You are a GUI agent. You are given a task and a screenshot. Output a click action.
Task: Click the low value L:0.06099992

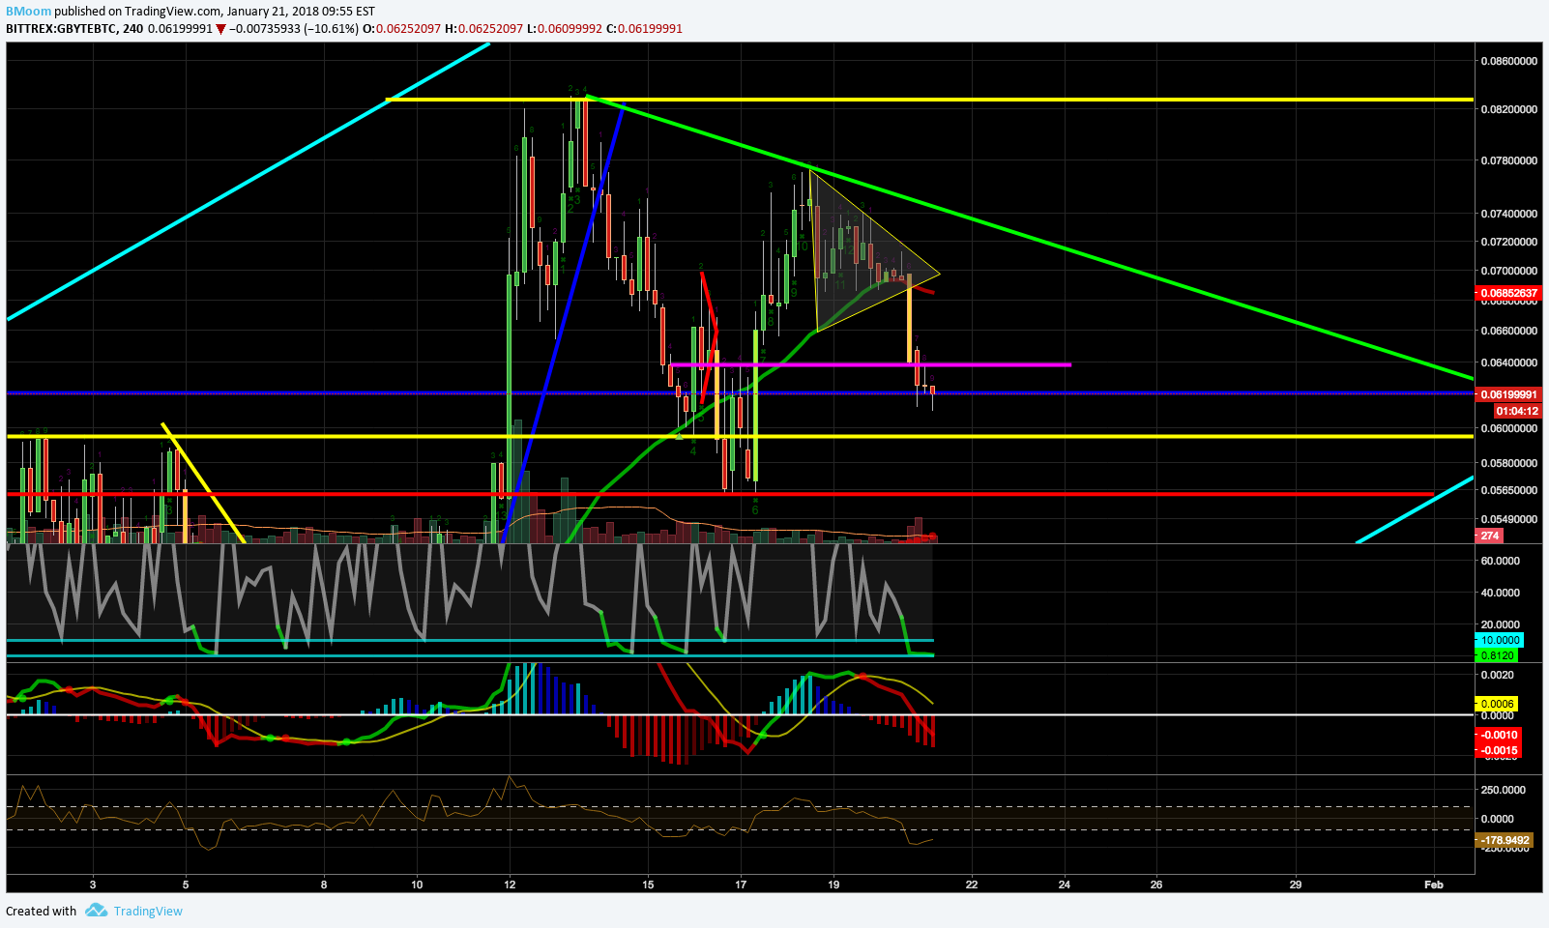(565, 29)
